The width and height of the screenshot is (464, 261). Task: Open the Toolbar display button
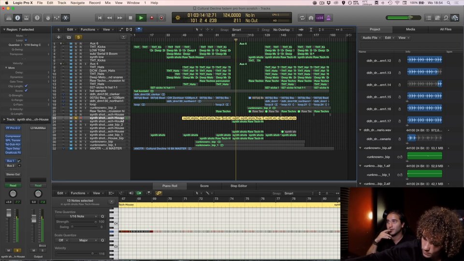[26, 18]
